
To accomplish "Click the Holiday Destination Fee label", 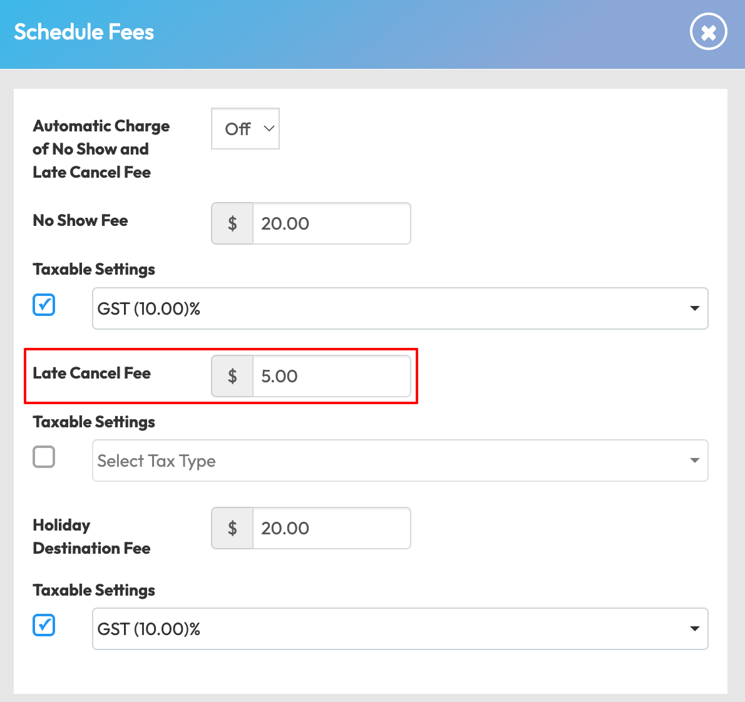I will (91, 536).
